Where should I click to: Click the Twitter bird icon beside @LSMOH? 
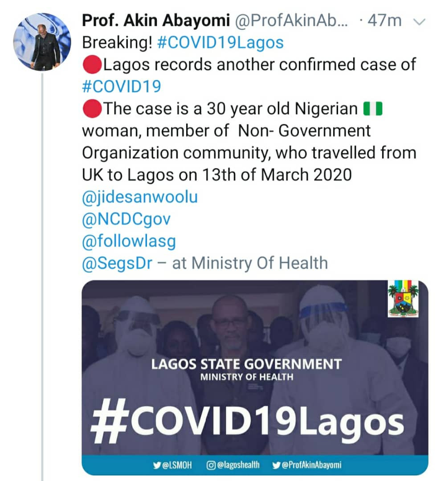click(156, 465)
